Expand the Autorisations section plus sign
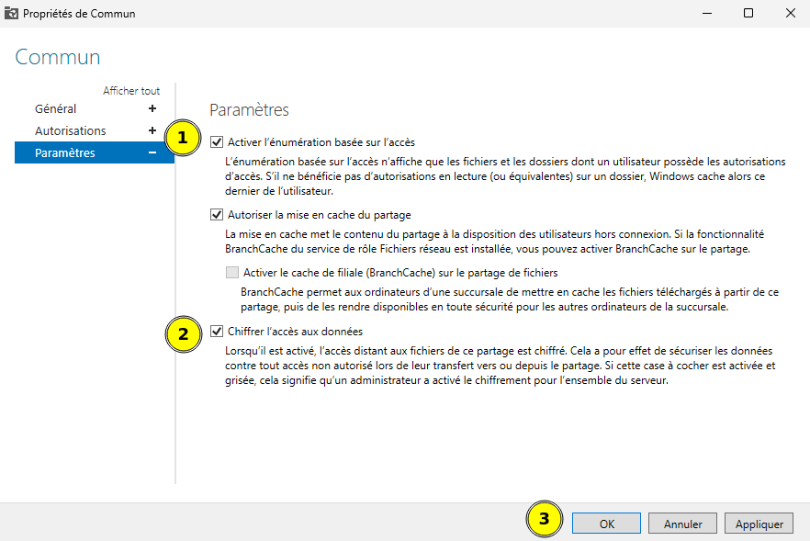 coord(152,130)
